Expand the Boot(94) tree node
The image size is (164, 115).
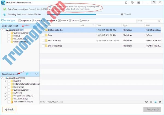point(6,81)
